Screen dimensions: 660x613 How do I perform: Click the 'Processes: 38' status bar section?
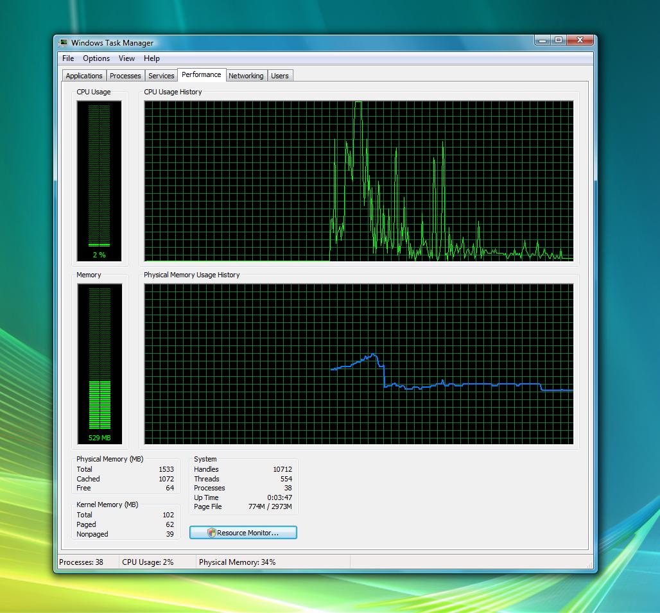(x=82, y=562)
